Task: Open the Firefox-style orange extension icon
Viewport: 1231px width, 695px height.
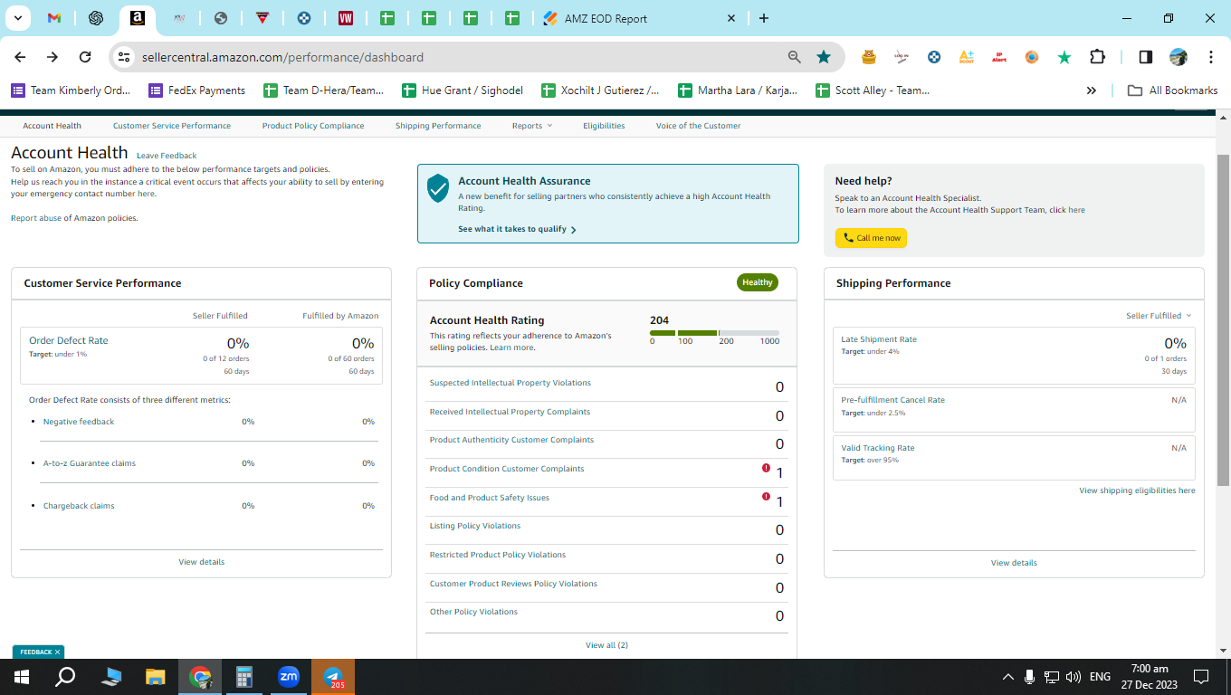Action: [x=1032, y=57]
